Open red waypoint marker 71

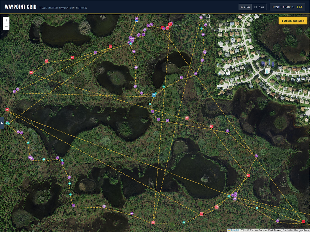[x=303, y=222]
